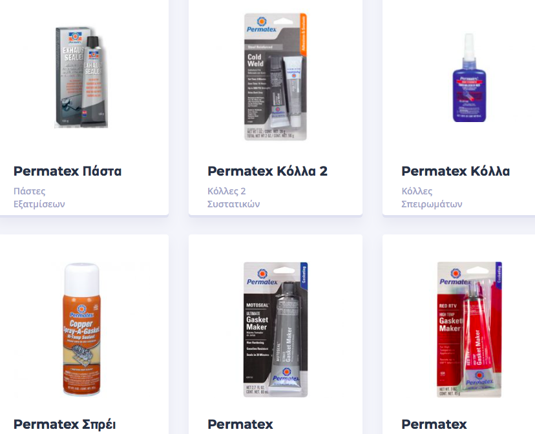
Task: Click the Permatex logo on the Motoseal package
Action: coord(262,276)
